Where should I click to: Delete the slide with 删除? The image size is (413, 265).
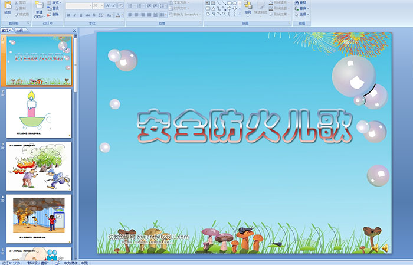(x=53, y=14)
